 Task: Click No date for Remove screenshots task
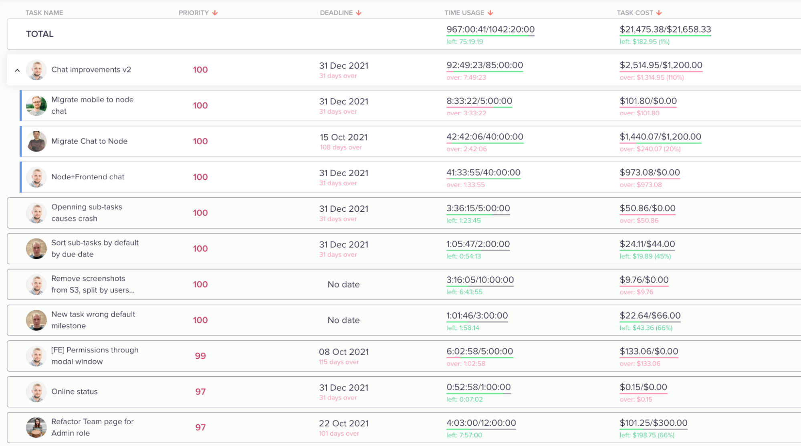pos(343,285)
